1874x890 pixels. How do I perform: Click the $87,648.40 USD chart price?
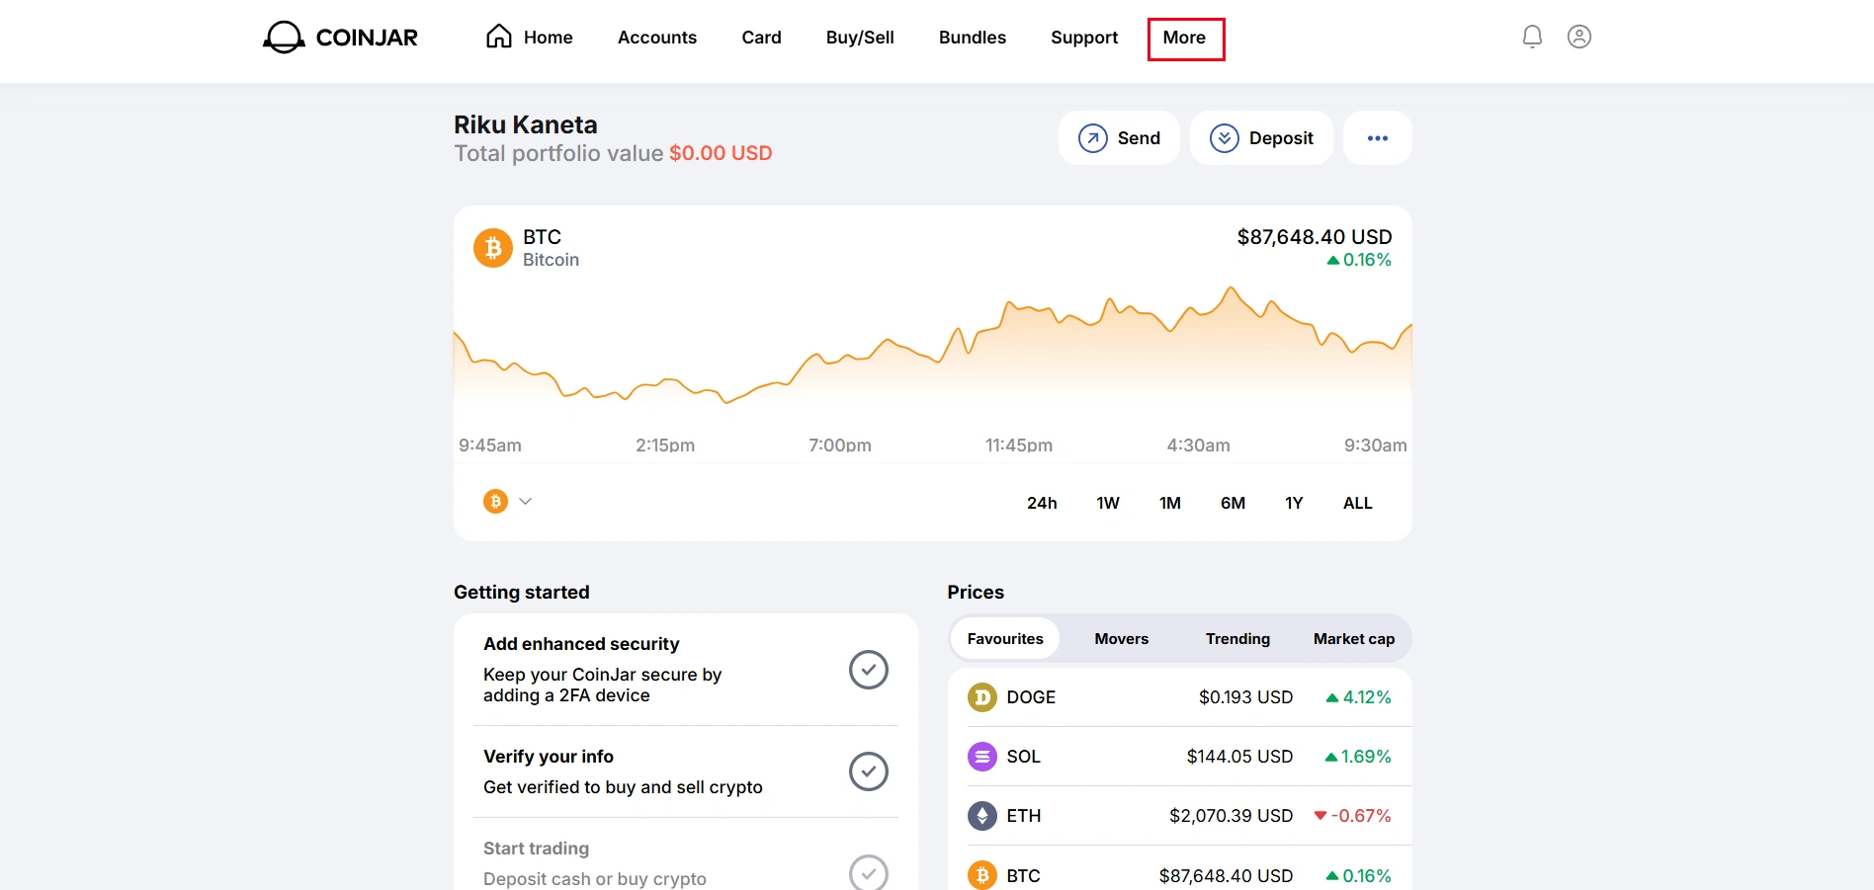click(1315, 237)
